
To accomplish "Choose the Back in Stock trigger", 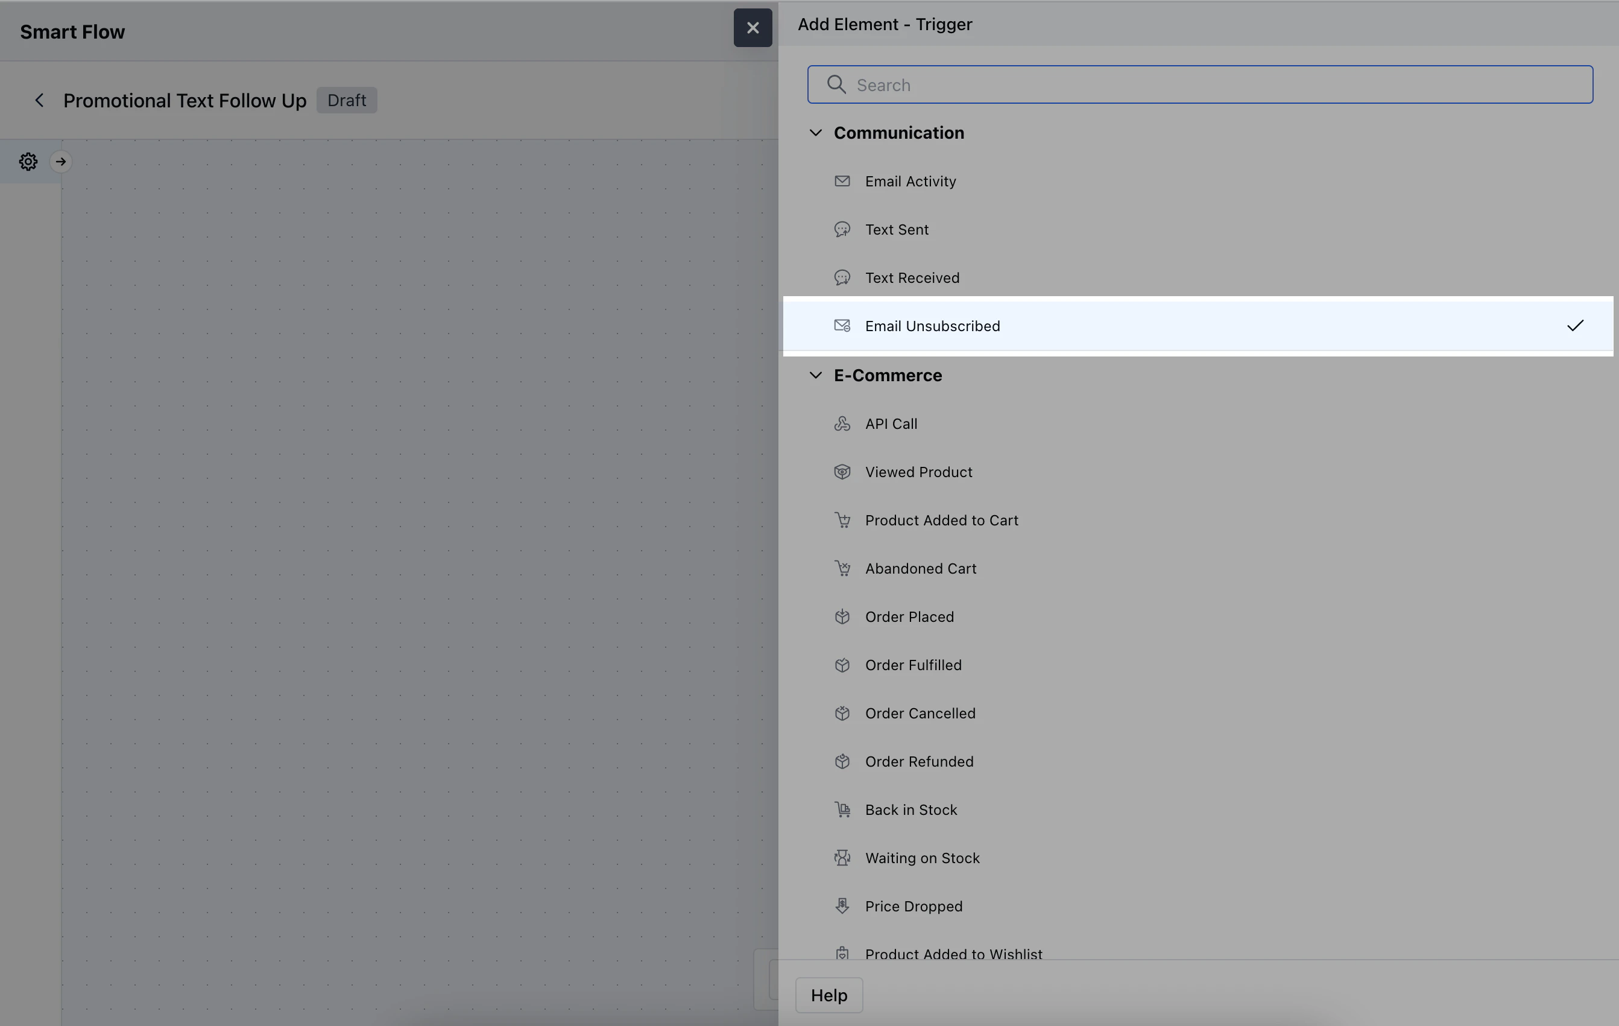I will click(1198, 809).
